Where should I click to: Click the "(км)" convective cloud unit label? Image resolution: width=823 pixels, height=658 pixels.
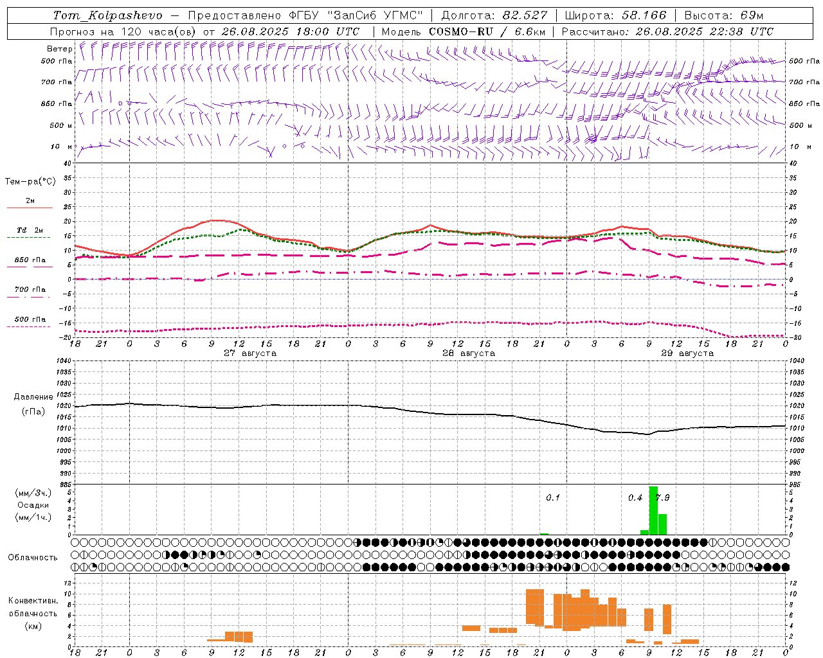pyautogui.click(x=33, y=626)
